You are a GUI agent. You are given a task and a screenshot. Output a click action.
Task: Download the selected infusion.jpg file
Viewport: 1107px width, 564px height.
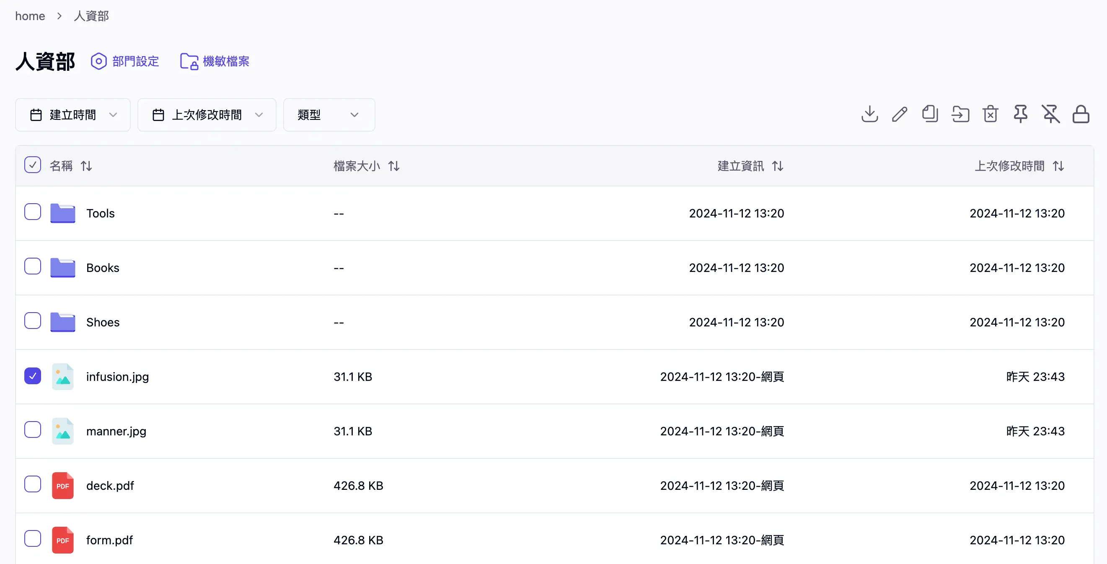click(x=869, y=114)
